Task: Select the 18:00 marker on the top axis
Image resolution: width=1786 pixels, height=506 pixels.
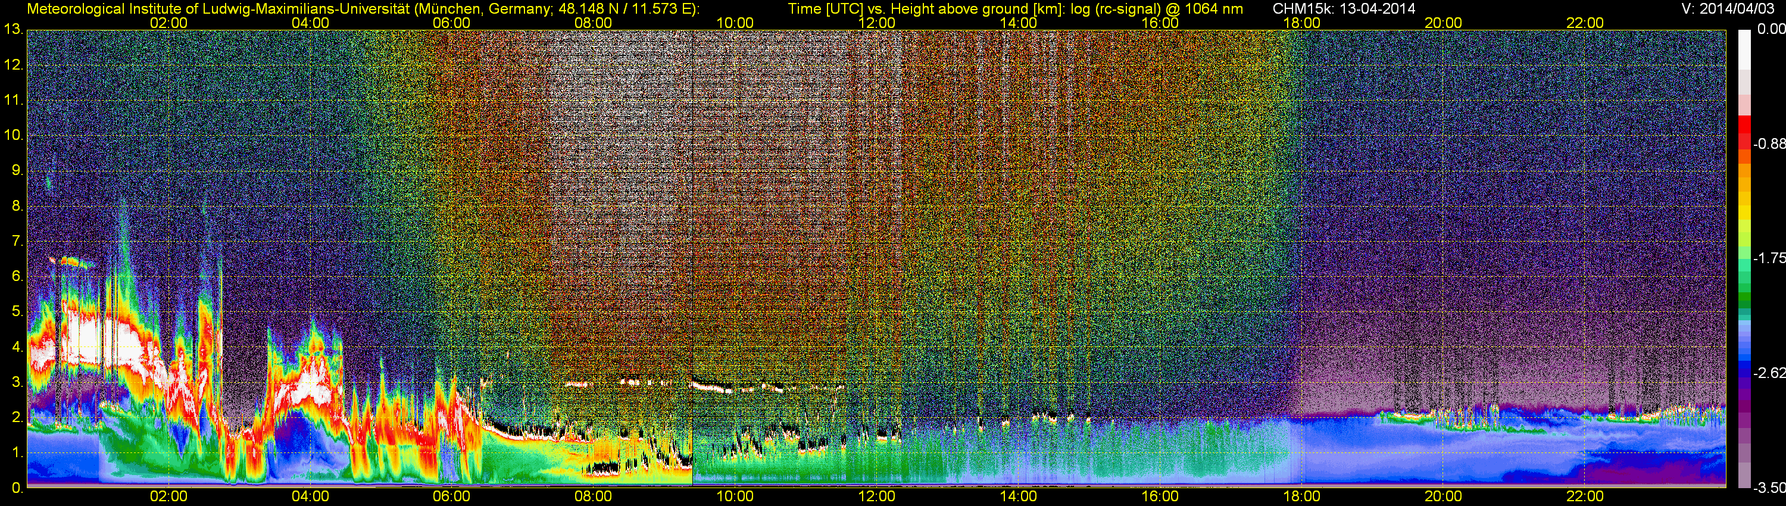Action: click(x=1301, y=22)
